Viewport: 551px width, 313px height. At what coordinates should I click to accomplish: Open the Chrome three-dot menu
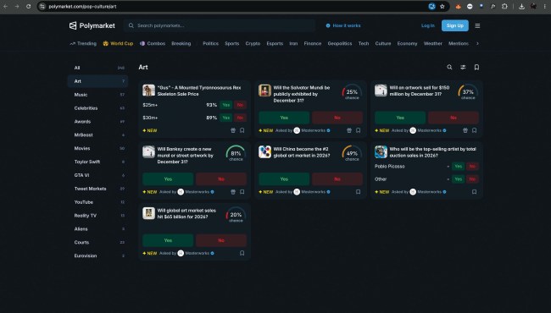click(545, 6)
